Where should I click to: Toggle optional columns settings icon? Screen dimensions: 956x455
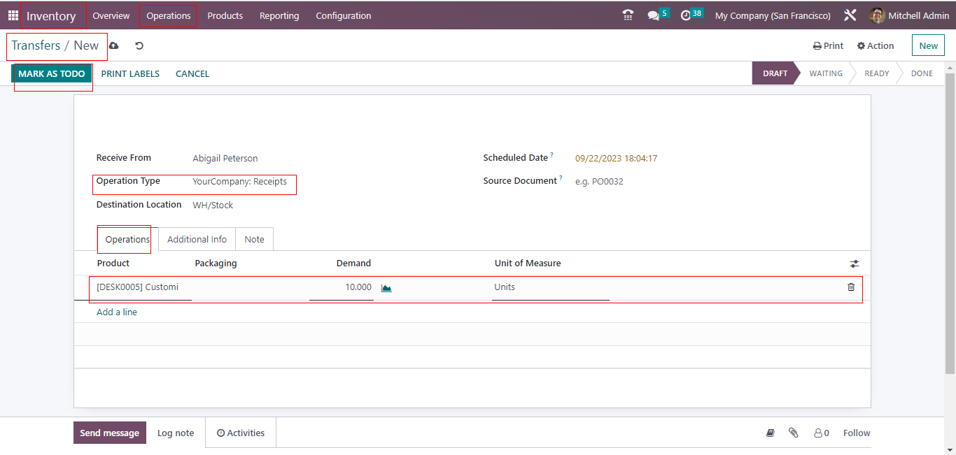pyautogui.click(x=854, y=263)
